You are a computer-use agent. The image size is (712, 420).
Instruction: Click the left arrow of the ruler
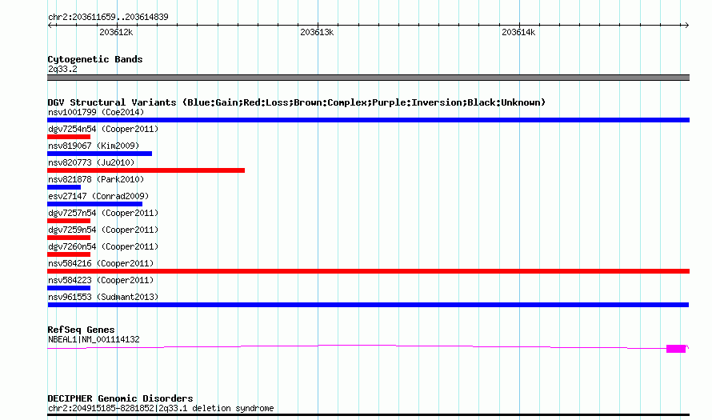(50, 25)
